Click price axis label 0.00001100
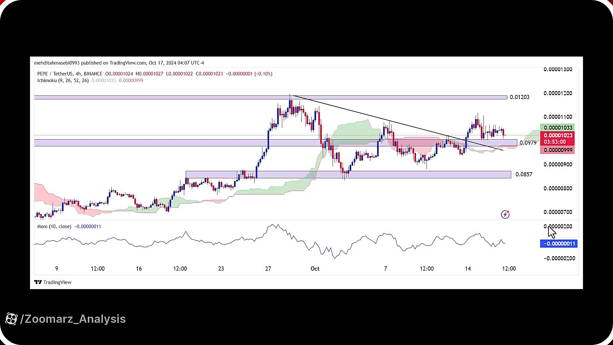 (558, 117)
